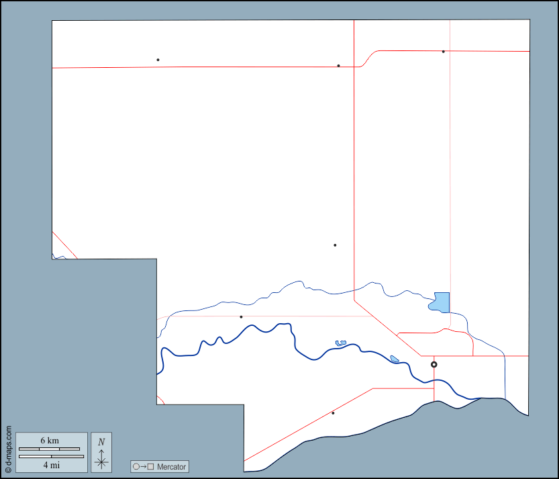Click the town dot at the northeast road junction
The width and height of the screenshot is (559, 479).
point(443,52)
